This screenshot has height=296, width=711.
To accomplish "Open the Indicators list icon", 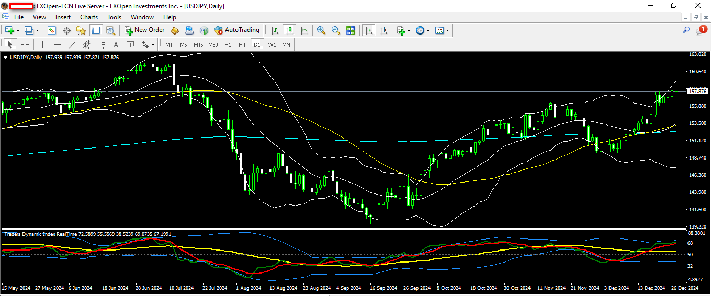I will tap(401, 30).
